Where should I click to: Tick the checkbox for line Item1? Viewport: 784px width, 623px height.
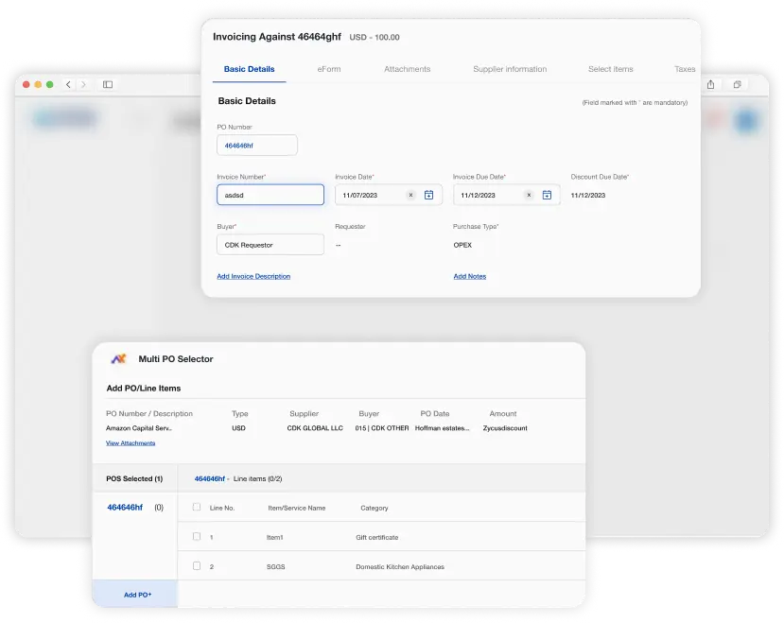pos(197,537)
